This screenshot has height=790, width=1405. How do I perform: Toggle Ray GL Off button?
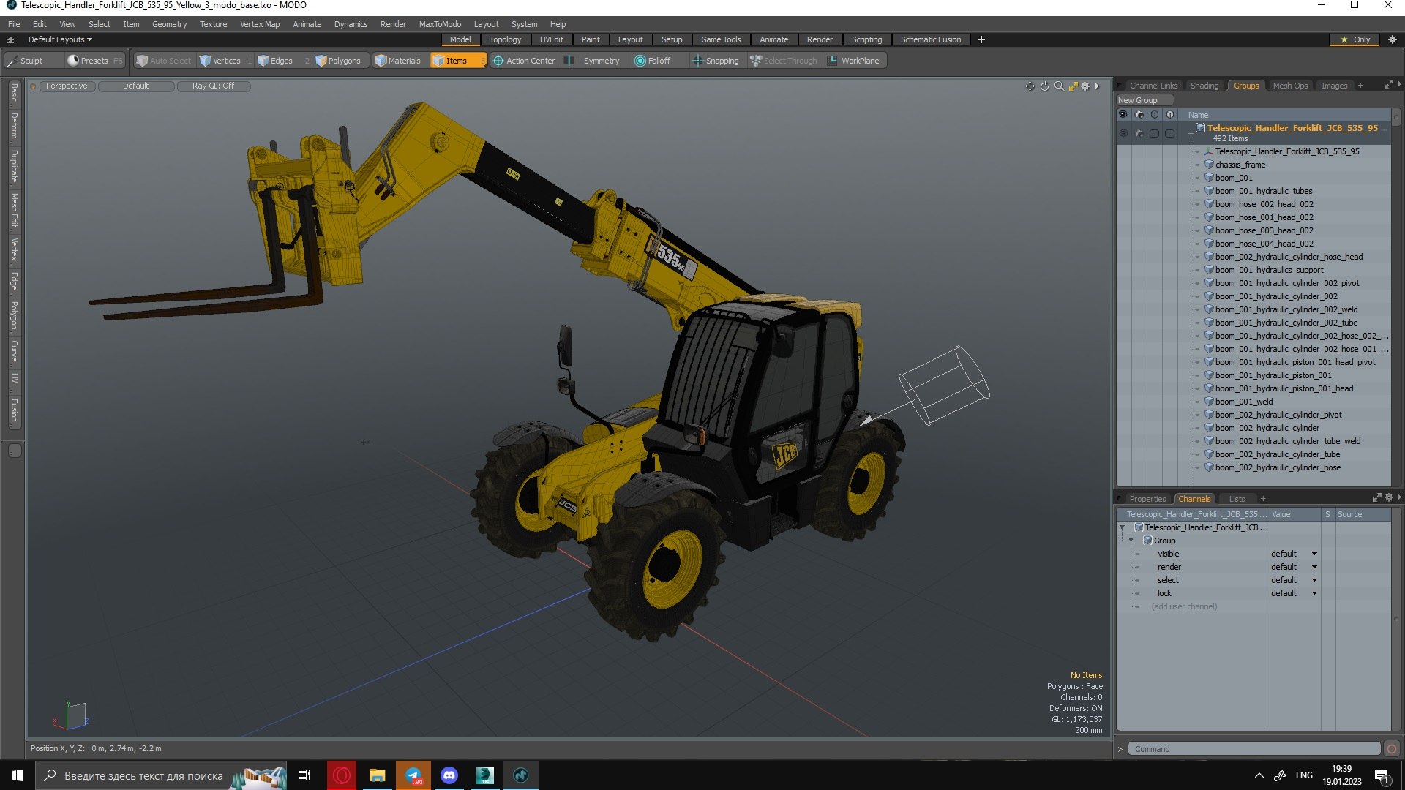[214, 86]
